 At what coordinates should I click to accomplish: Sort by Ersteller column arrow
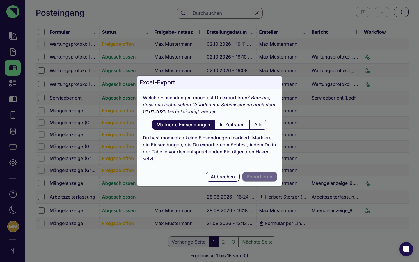[x=304, y=32]
